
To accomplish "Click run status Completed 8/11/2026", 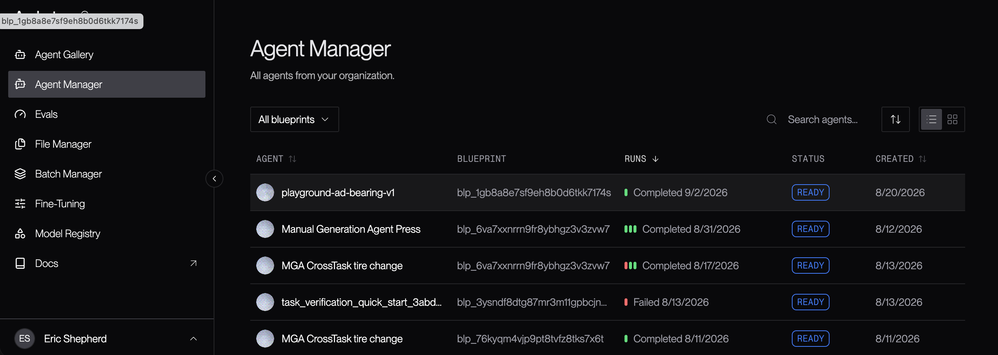I will pyautogui.click(x=681, y=338).
